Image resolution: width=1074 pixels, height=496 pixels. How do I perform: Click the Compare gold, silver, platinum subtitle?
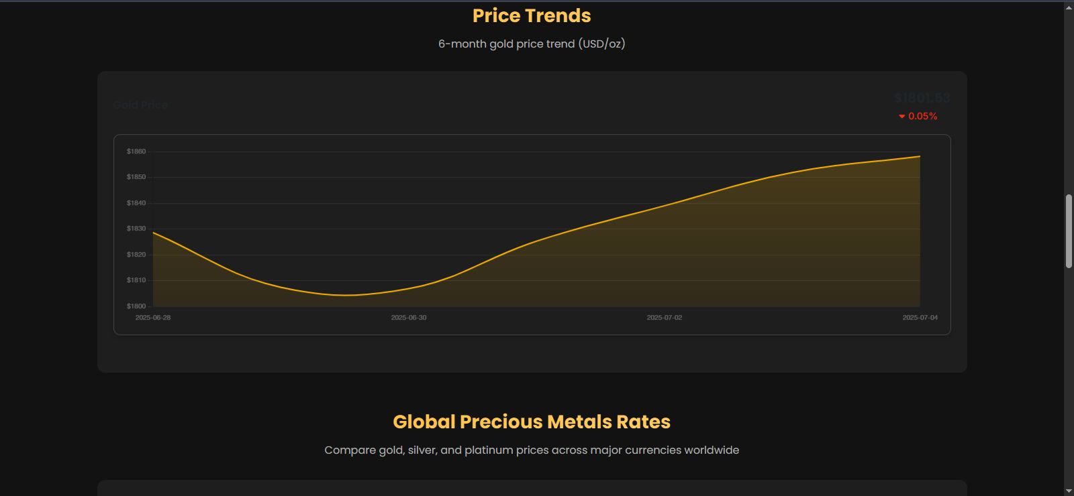[x=532, y=450]
